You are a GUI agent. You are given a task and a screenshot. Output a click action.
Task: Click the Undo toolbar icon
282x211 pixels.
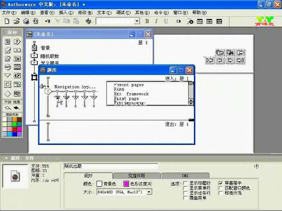click(48, 21)
